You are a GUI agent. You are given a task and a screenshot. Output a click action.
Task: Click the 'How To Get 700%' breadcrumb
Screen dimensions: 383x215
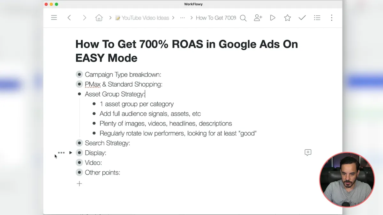coord(216,18)
